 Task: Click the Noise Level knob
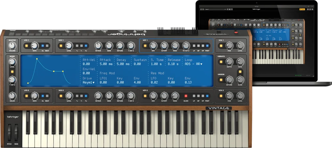12,62
